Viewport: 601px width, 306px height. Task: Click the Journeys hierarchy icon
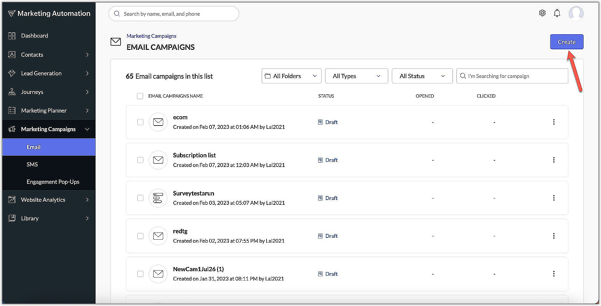(x=12, y=92)
